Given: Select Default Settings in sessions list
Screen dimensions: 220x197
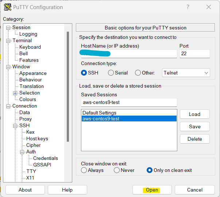Looking at the screenshot, I should click(x=129, y=113).
